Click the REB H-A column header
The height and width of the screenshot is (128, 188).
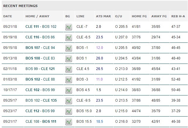click(178, 16)
